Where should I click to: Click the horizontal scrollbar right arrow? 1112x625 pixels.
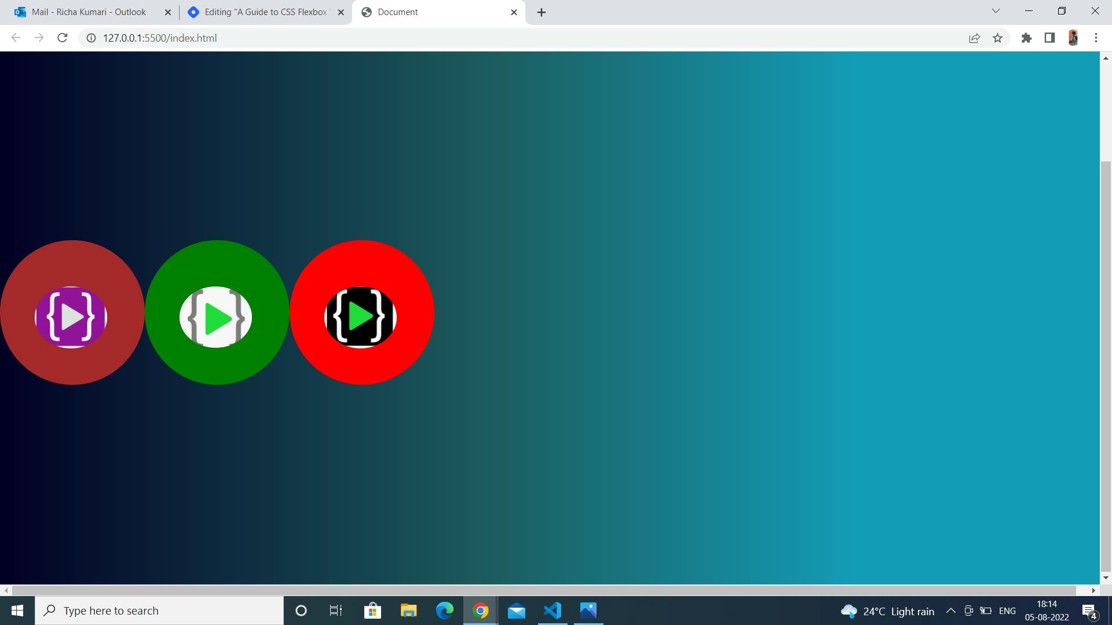tap(1093, 590)
